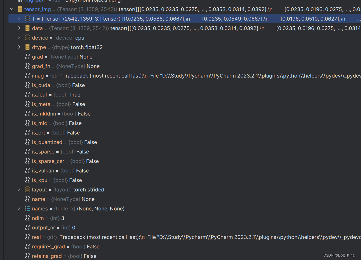Expand the data tensor attribute
Screen dimensions: 361x260
pyautogui.click(x=19, y=28)
